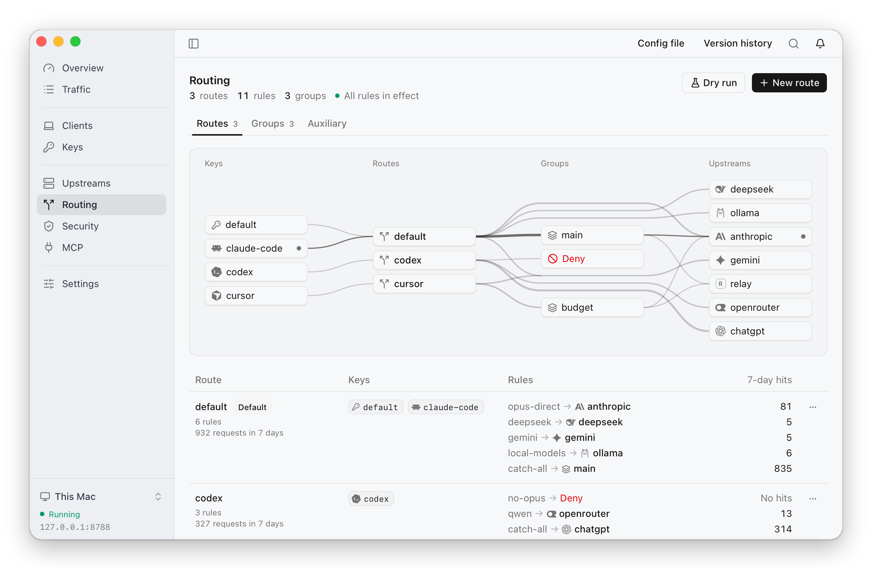Click codex key chip in table
Screen dimensions: 872x569
click(371, 498)
